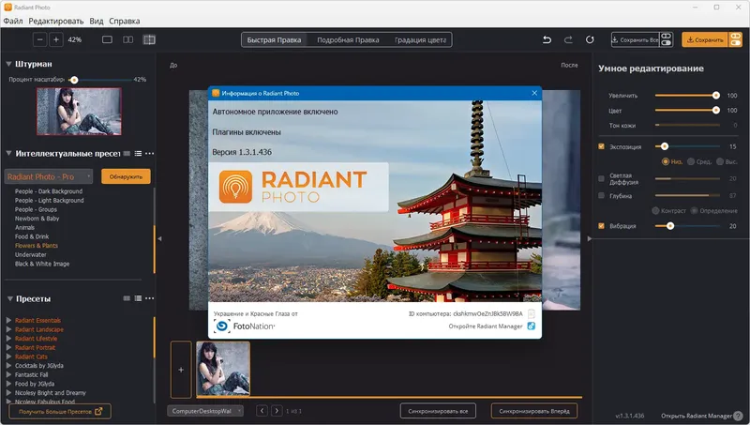Expand the Radiant Essentials preset group

tap(8, 320)
